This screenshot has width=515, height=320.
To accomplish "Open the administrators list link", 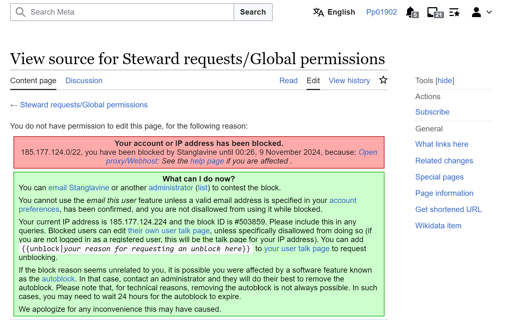I will (x=203, y=188).
